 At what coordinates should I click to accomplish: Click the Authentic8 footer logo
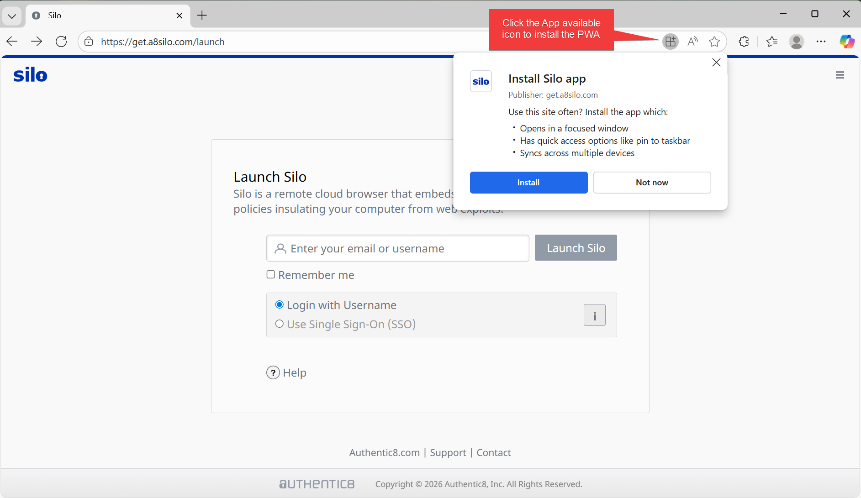click(x=317, y=484)
